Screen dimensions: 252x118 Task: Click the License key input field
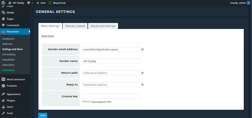111,97
